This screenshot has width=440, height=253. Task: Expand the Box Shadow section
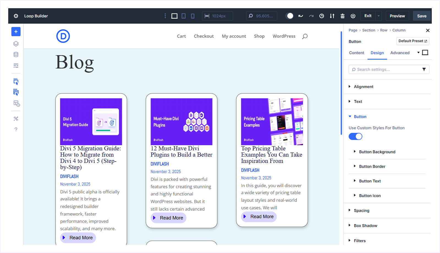pyautogui.click(x=365, y=226)
